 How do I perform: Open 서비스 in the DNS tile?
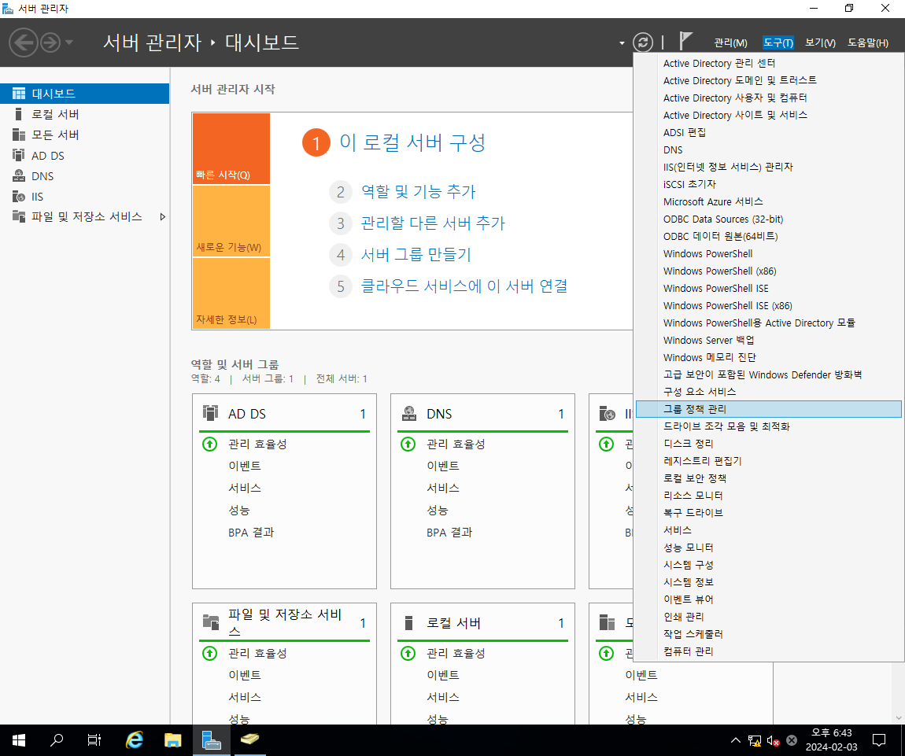click(x=443, y=488)
